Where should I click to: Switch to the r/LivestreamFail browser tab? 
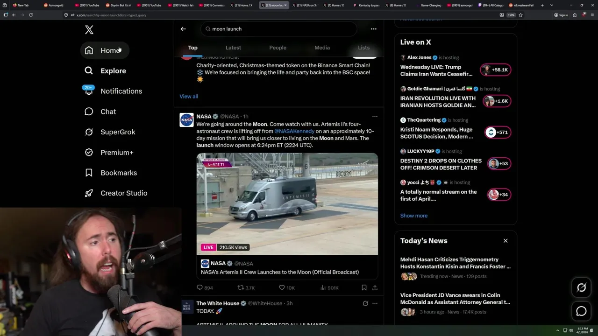coord(522,5)
